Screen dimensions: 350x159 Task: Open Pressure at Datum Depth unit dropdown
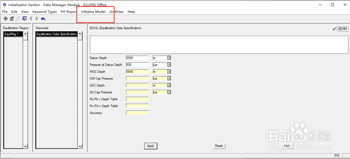(x=169, y=65)
